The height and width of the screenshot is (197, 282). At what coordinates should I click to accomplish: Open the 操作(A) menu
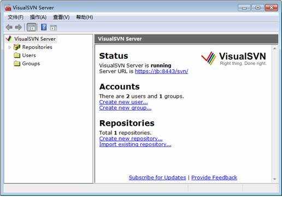click(x=38, y=17)
